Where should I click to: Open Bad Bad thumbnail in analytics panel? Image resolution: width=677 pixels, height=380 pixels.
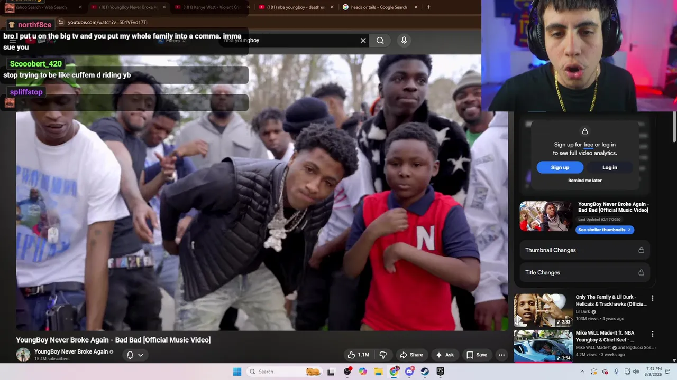point(545,216)
